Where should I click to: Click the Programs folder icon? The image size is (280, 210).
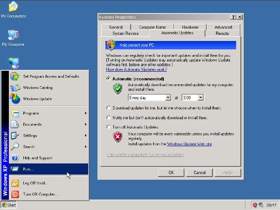[x=15, y=113]
